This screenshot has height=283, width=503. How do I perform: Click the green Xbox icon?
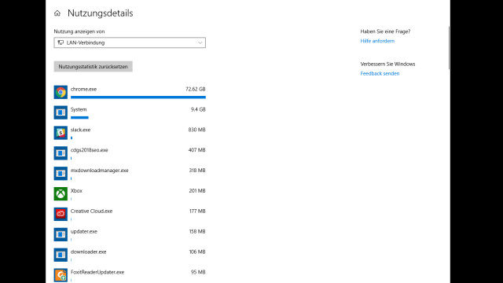click(x=61, y=194)
